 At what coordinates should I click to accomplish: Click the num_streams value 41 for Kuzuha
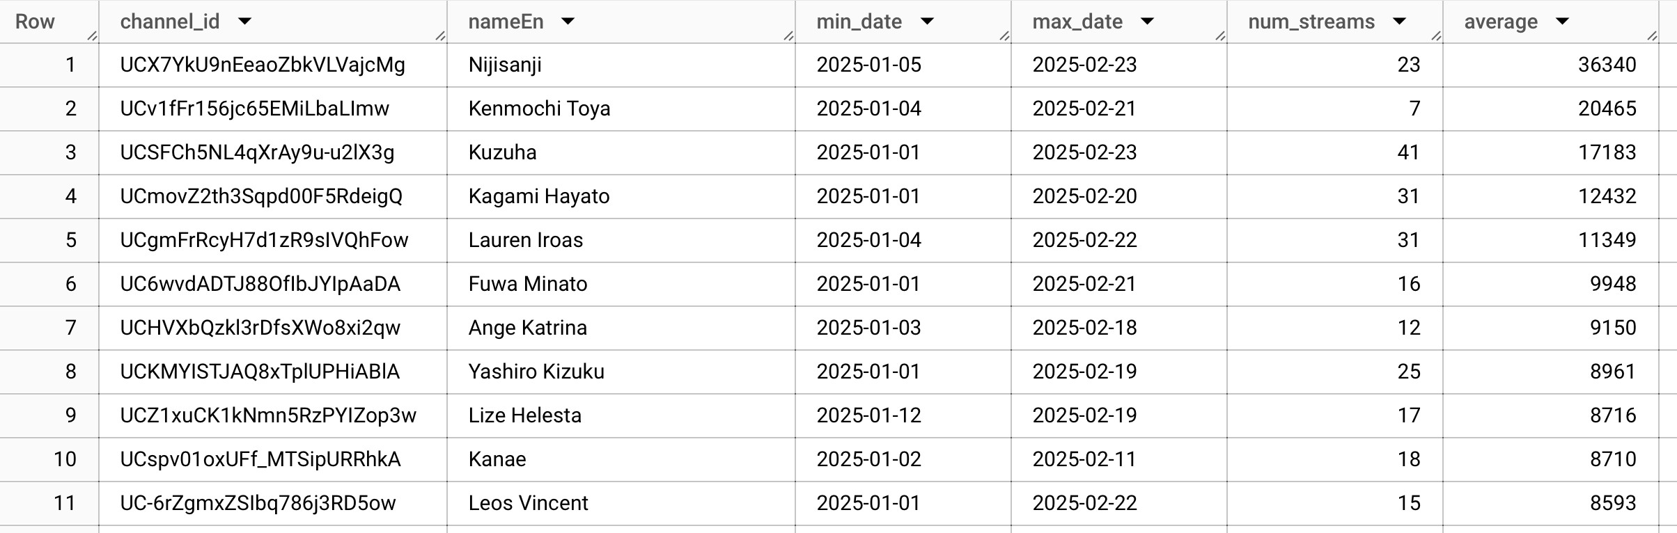[1408, 153]
